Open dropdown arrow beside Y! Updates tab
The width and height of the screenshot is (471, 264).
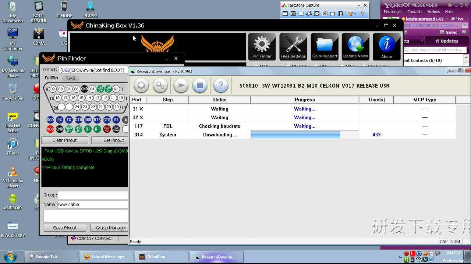(422, 41)
